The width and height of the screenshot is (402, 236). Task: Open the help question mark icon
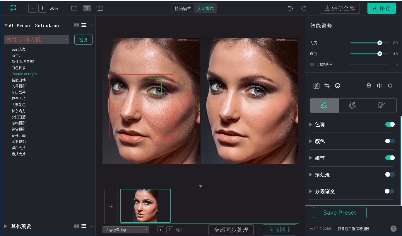[x=394, y=229]
